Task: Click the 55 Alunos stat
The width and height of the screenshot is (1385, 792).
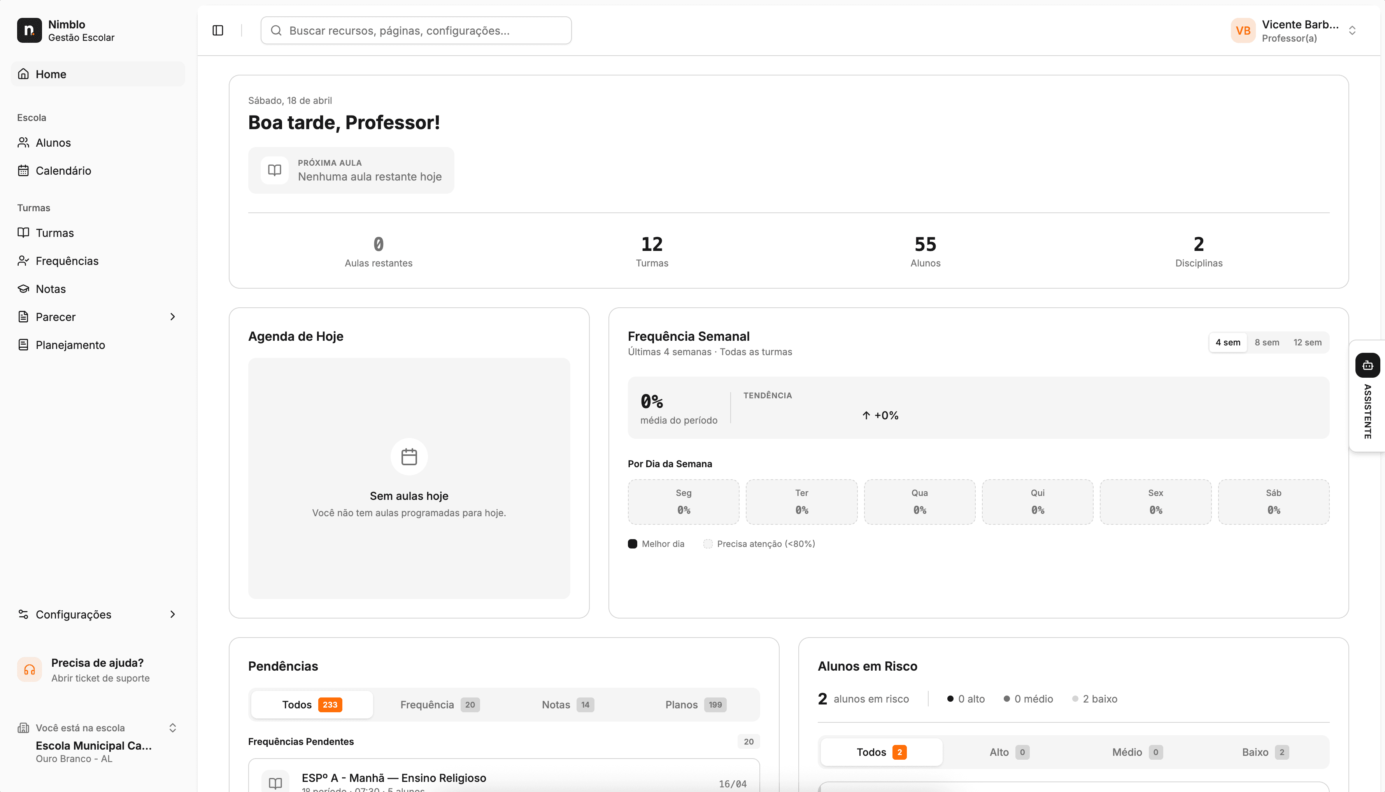Action: point(925,251)
